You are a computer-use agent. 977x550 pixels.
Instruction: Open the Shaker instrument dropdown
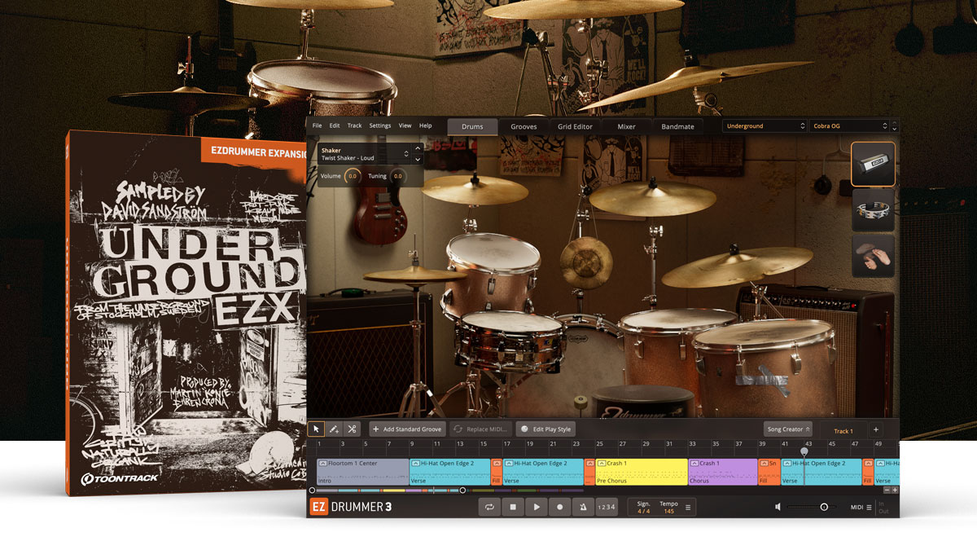[364, 154]
